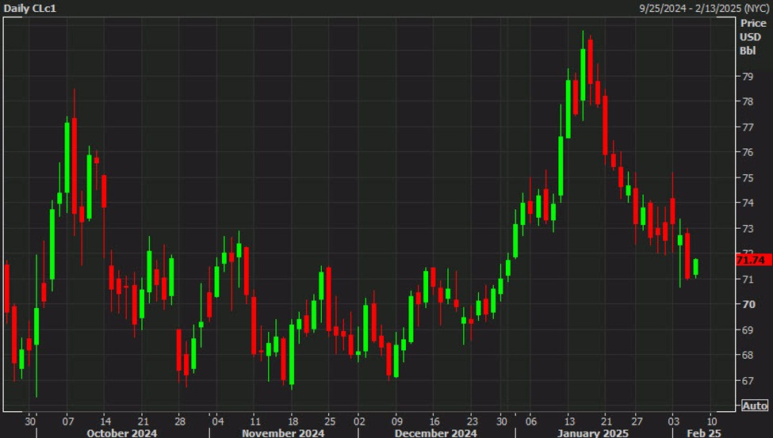Click the Price USD Bbl axis label
Screen dimensions: 773x438
pyautogui.click(x=753, y=37)
